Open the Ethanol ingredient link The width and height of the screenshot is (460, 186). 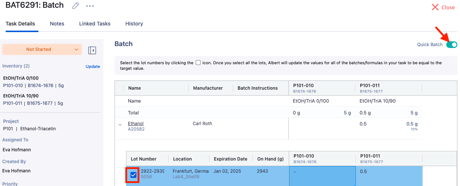136,123
